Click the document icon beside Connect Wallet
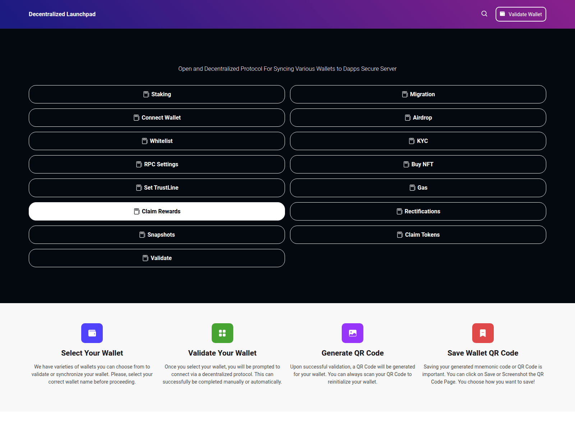 (137, 117)
